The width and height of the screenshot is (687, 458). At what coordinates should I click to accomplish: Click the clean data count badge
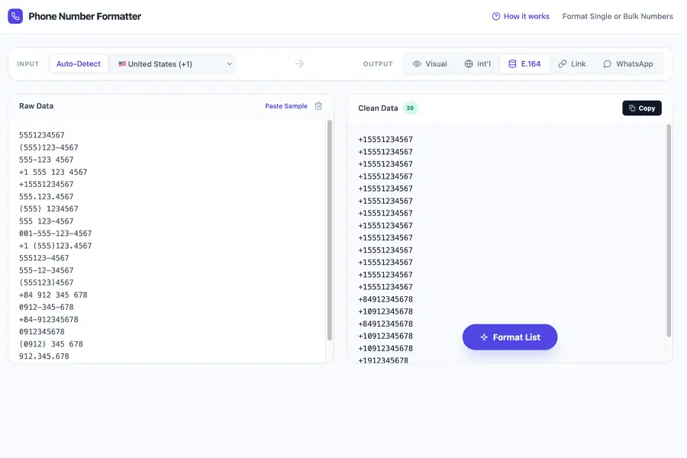410,108
